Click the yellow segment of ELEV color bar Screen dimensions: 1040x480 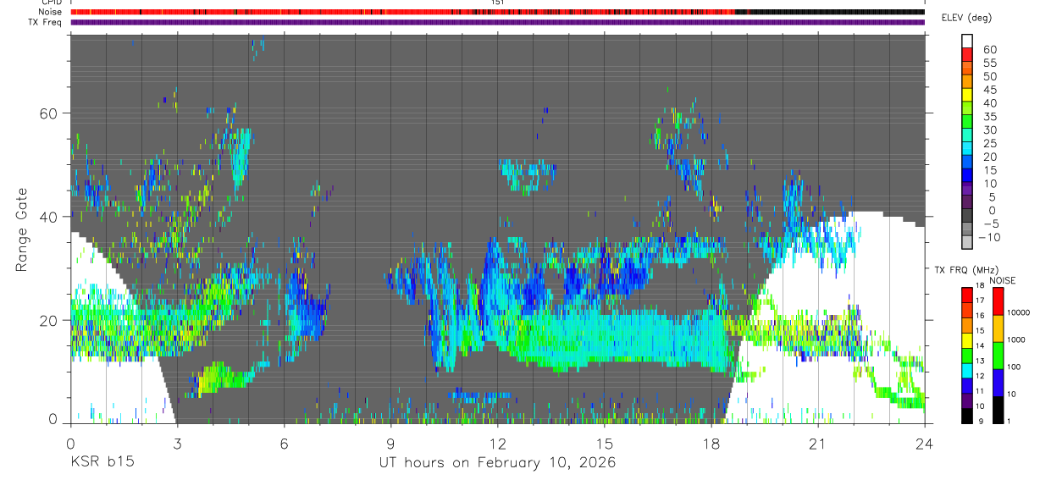point(968,94)
